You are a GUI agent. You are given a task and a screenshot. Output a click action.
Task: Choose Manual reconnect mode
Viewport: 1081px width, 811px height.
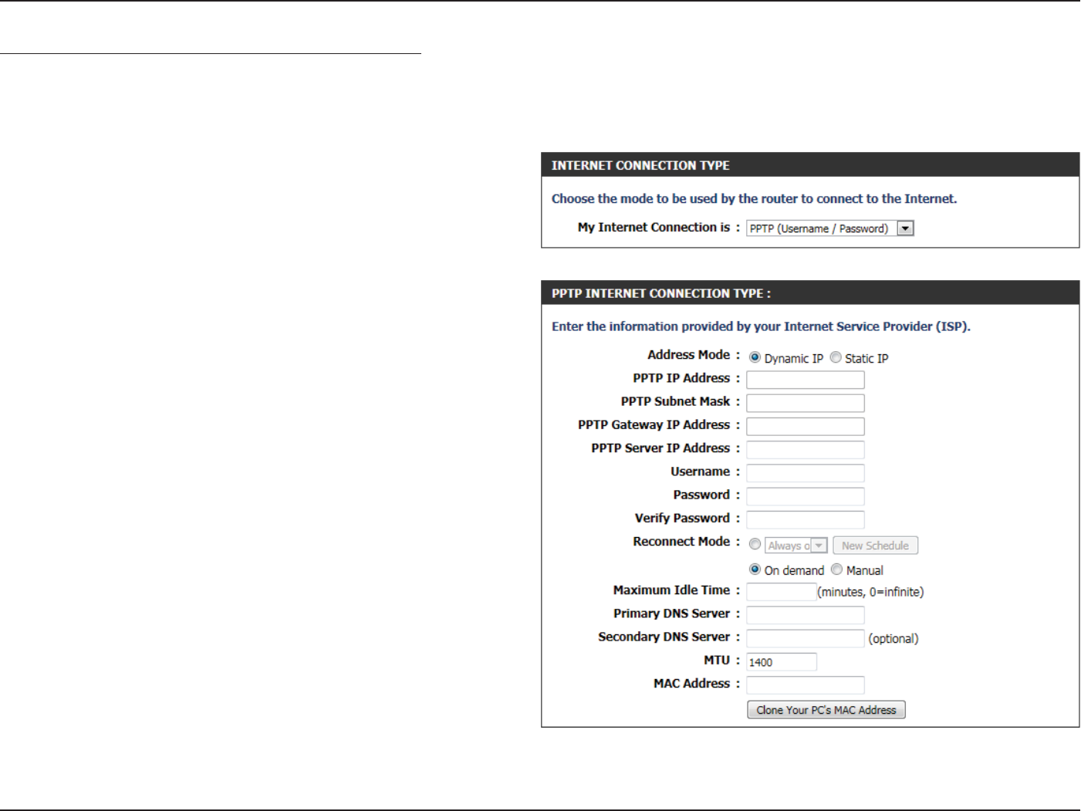836,569
